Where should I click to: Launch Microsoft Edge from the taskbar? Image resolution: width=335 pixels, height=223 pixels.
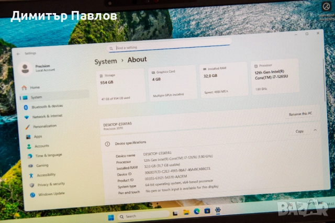pyautogui.click(x=197, y=211)
